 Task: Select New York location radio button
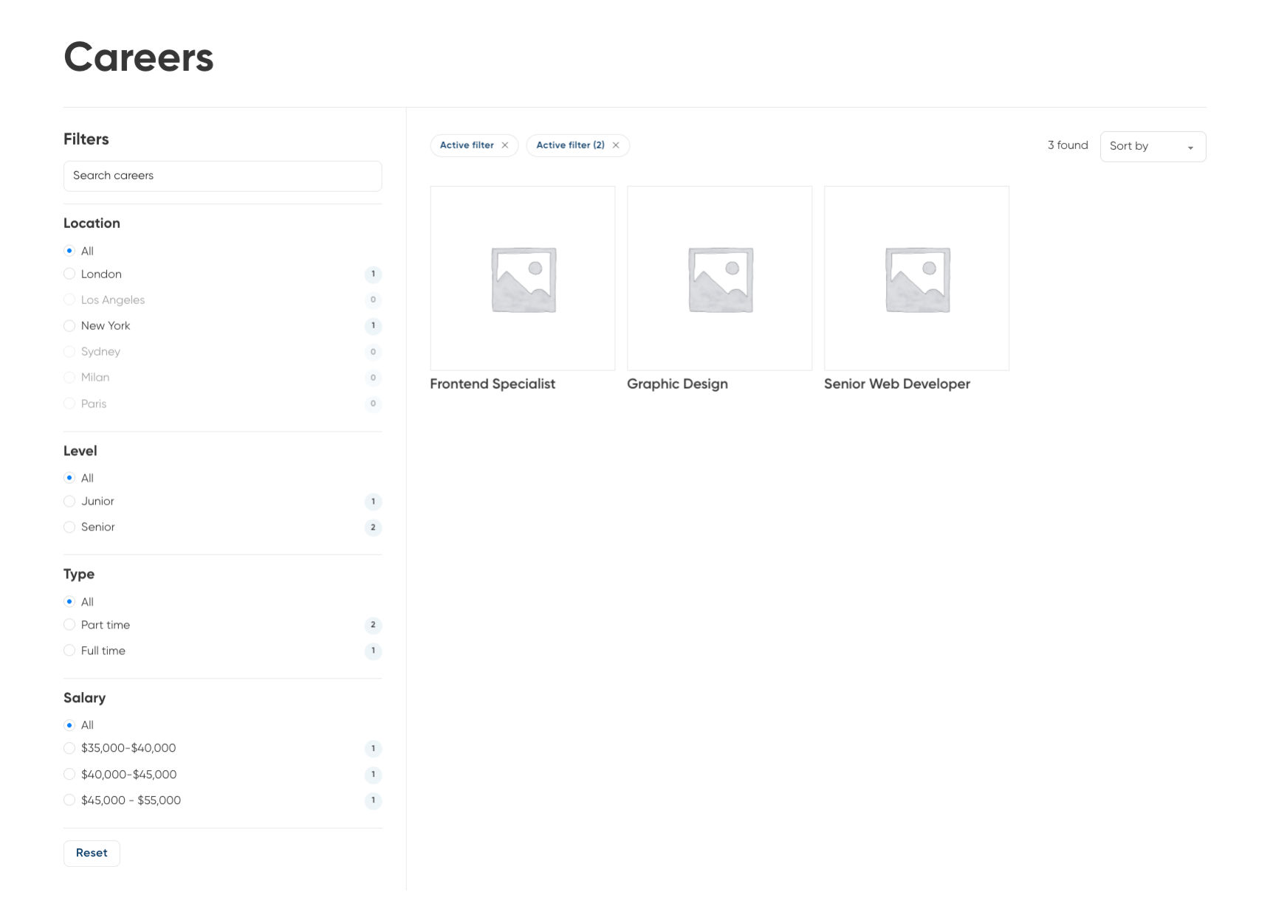(x=69, y=326)
